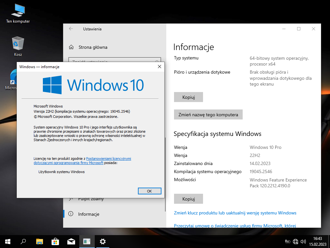Go back using Settings back arrow
The image size is (330, 248).
click(x=71, y=29)
